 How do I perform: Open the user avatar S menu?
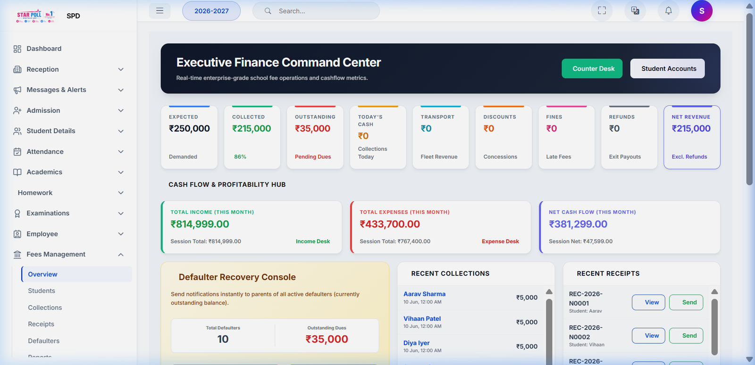click(702, 10)
